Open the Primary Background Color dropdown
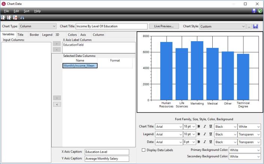This screenshot has width=264, height=164. click(x=245, y=150)
